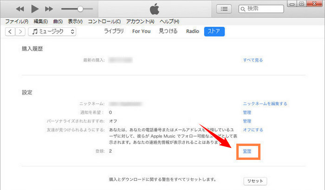Maximize the iTunes window
The image size is (325, 190).
(302, 4)
